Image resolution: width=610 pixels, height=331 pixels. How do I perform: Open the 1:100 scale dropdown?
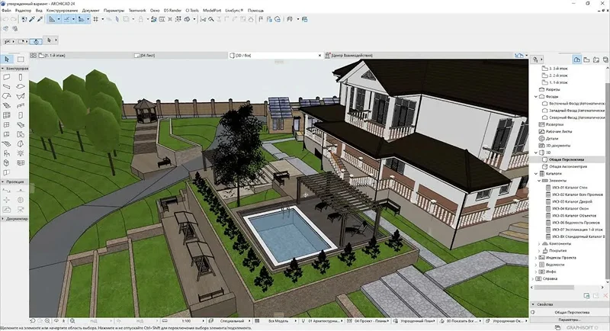coord(188,321)
